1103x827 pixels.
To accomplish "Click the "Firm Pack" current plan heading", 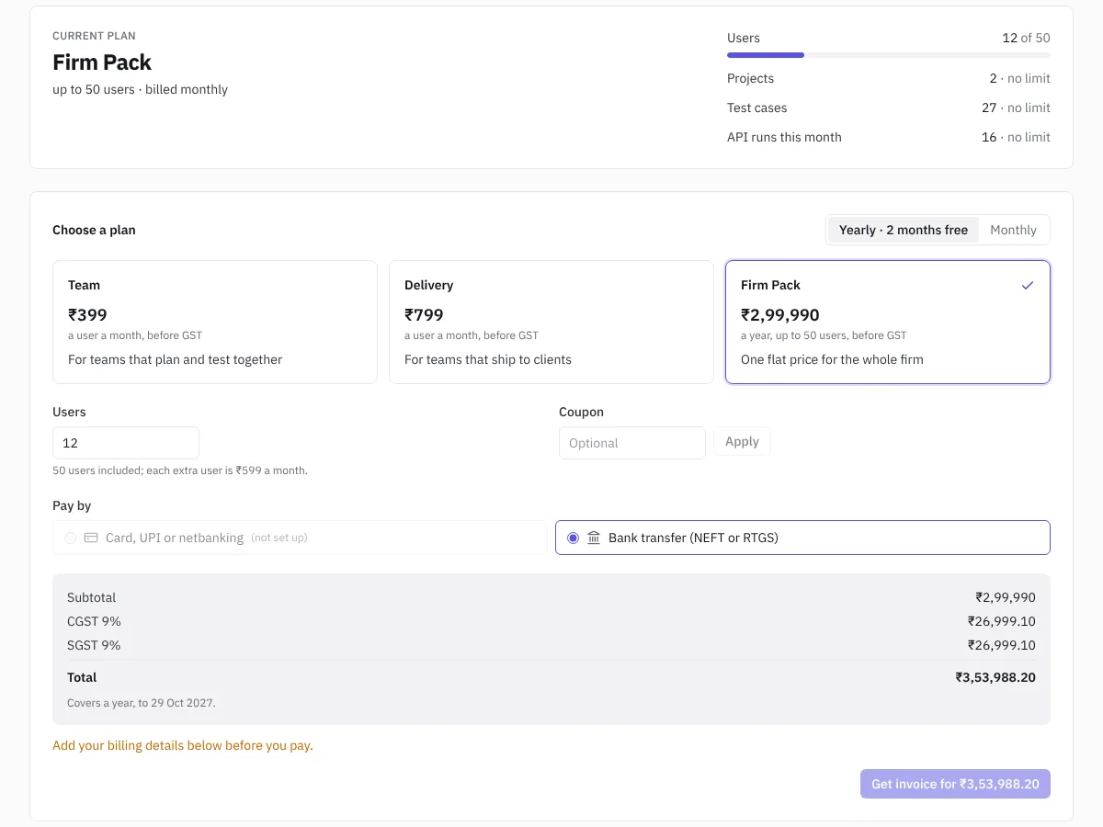I will pos(102,62).
